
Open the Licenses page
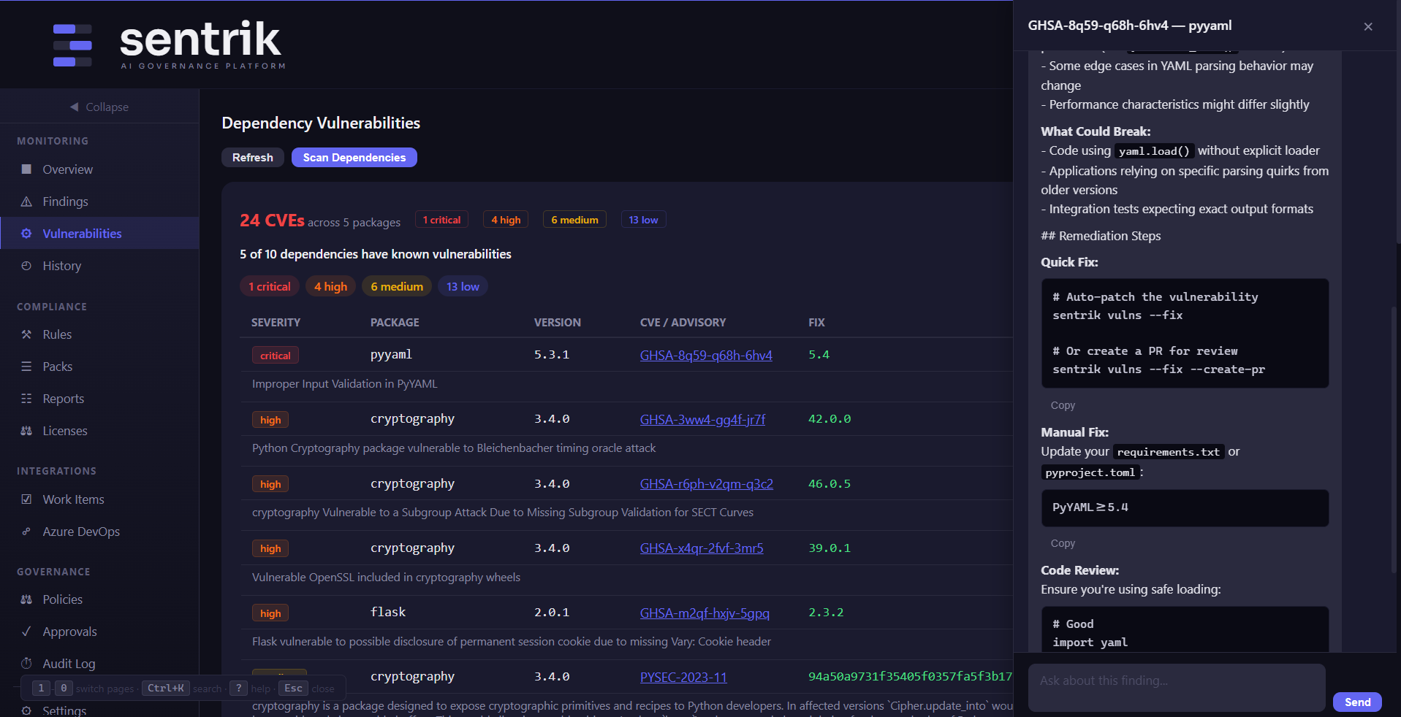99,431
